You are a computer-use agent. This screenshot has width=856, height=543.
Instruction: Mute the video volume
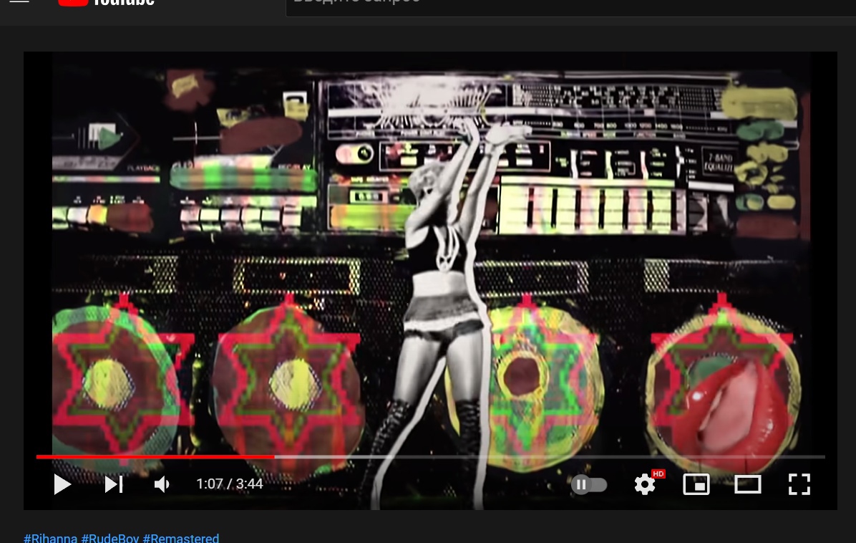tap(162, 484)
